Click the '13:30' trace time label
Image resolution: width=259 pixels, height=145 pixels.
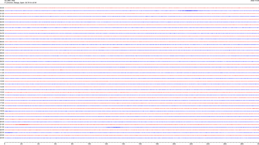(x=2, y=84)
